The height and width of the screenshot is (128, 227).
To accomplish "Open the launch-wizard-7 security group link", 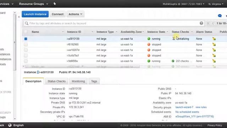I will click(x=184, y=107).
